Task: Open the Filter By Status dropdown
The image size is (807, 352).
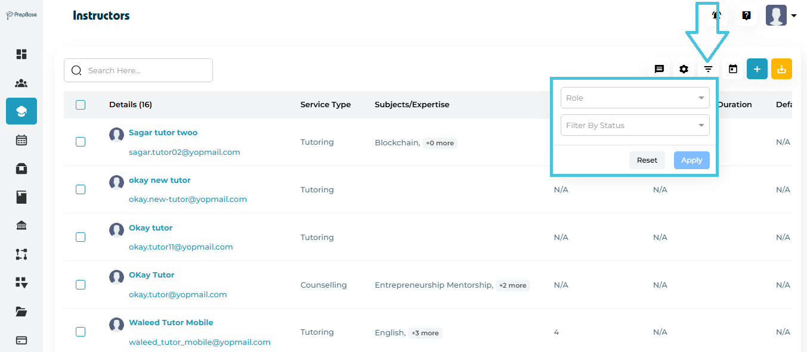Action: coord(635,126)
